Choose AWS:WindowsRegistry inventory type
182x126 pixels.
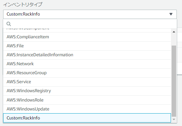(x=87, y=91)
